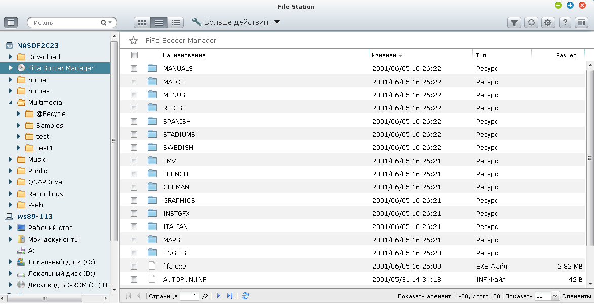Check the box for REDIST row
The image size is (594, 304).
pyautogui.click(x=134, y=108)
